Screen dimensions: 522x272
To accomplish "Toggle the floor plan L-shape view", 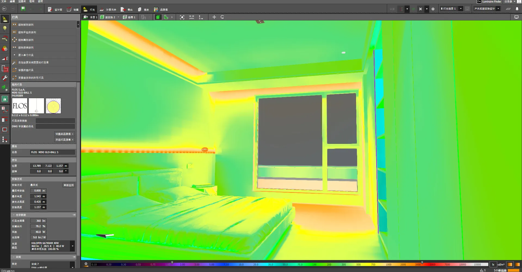I will 166,17.
